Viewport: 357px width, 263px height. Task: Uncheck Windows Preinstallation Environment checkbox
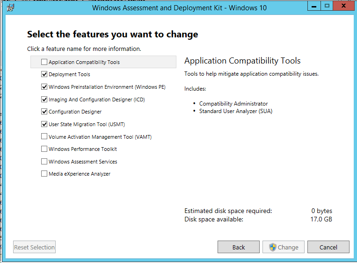click(44, 86)
